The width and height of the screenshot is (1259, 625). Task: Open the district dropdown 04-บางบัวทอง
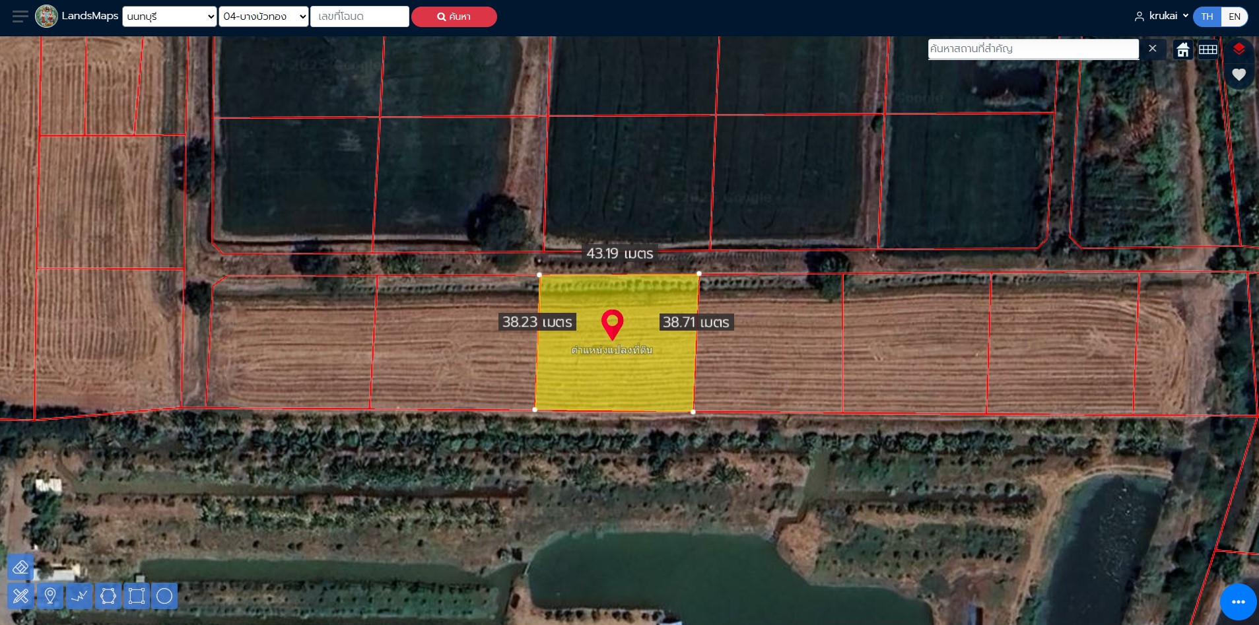[263, 16]
